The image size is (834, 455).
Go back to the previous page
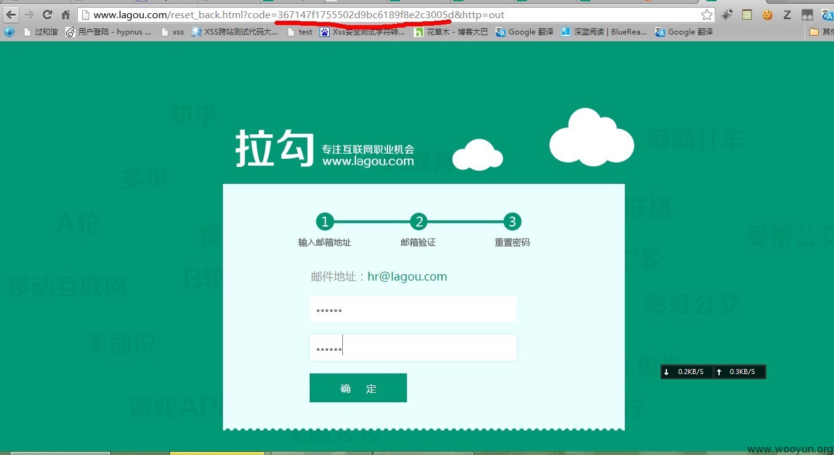[11, 14]
